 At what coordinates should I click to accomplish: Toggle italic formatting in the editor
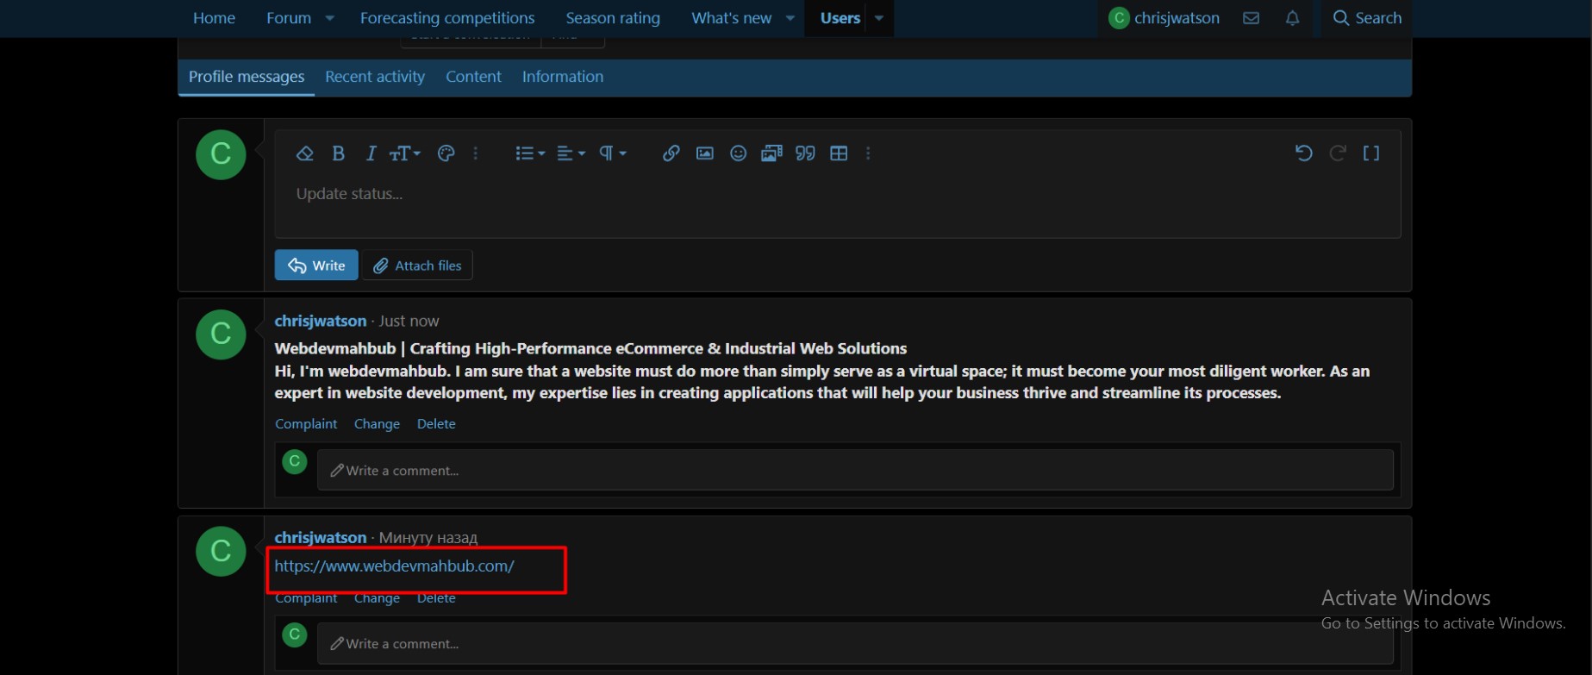click(371, 153)
